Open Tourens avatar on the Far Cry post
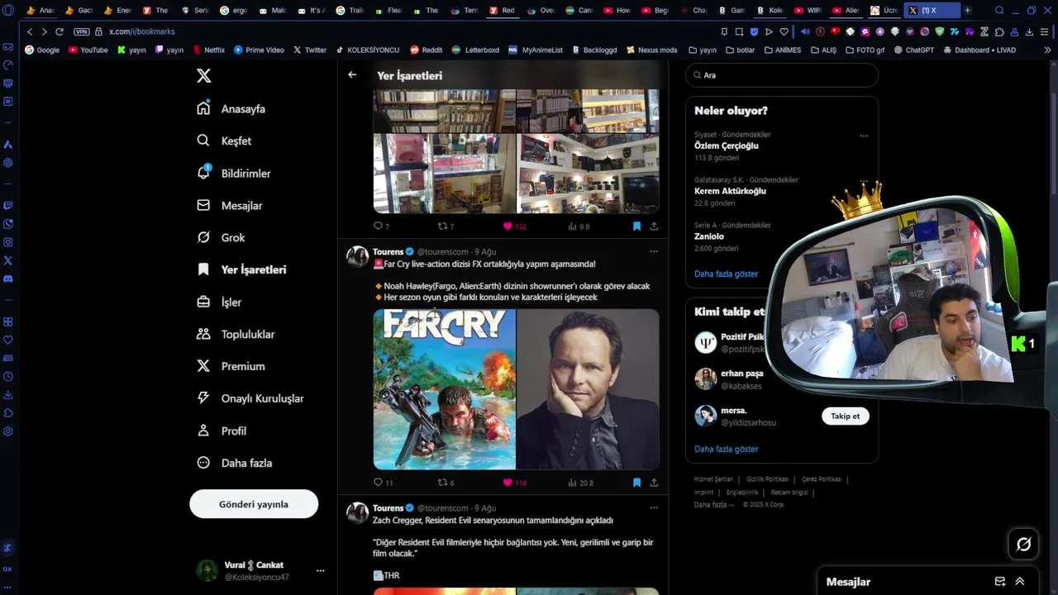 coord(357,256)
